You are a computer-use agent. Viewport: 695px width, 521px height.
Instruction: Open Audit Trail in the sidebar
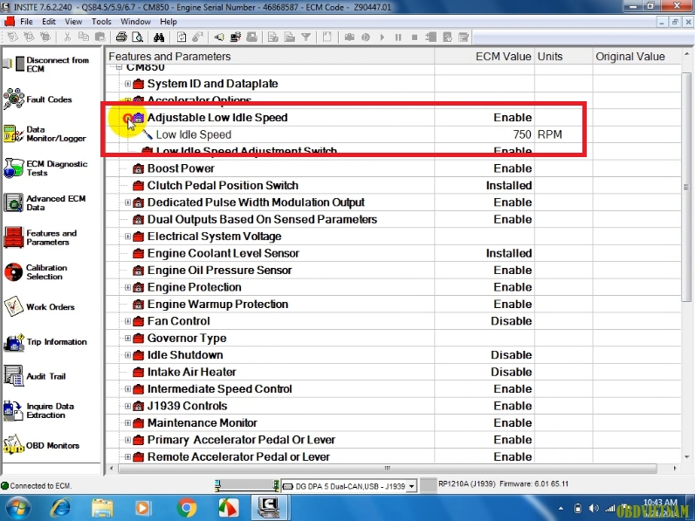pyautogui.click(x=35, y=376)
